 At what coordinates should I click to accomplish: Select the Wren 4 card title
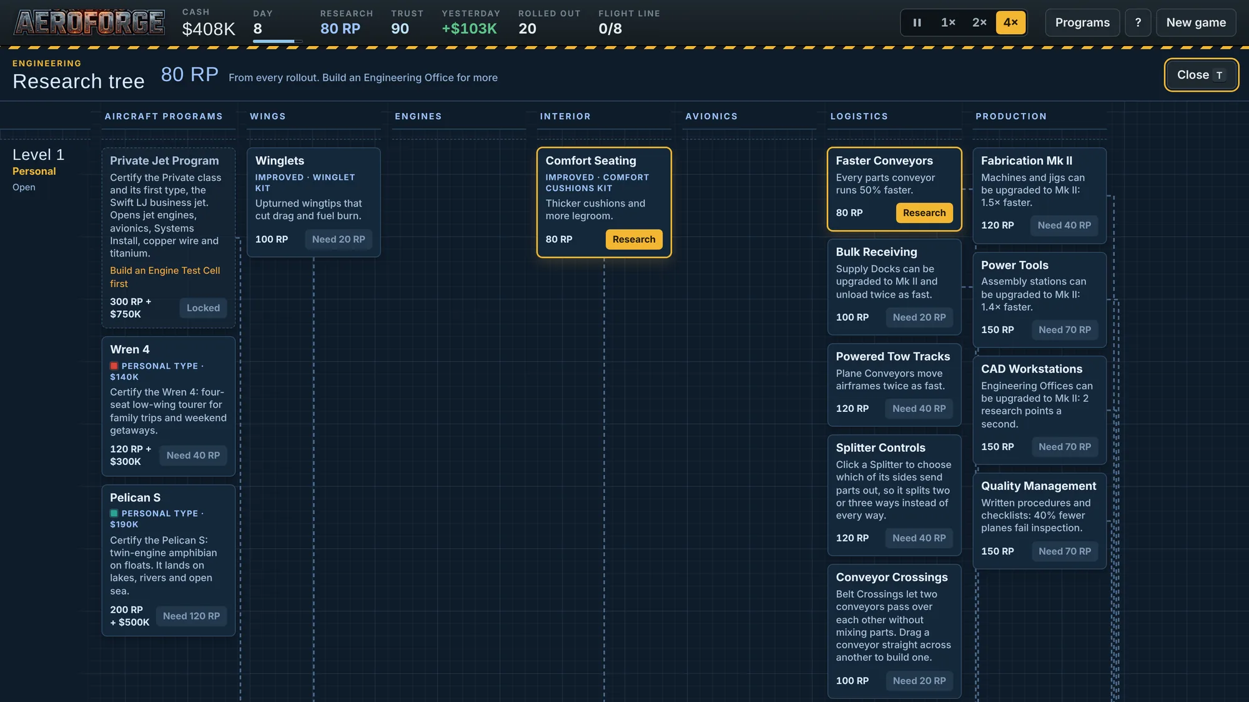click(130, 349)
